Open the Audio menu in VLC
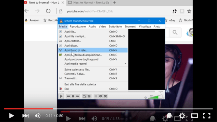This screenshot has height=122, width=217. click(x=92, y=26)
